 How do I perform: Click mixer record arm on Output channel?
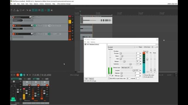click(x=38, y=85)
